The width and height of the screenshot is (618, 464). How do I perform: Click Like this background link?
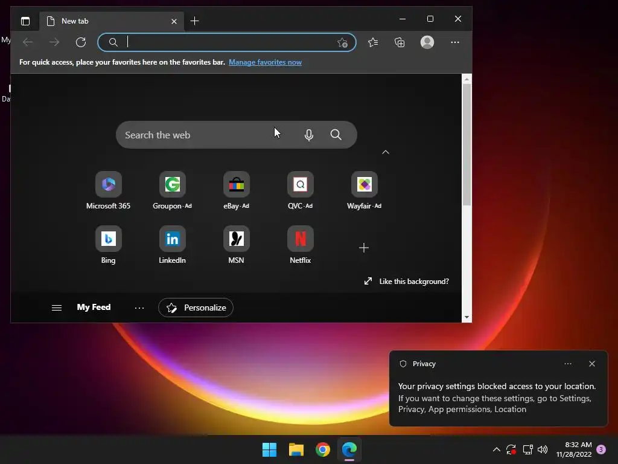[x=406, y=282]
